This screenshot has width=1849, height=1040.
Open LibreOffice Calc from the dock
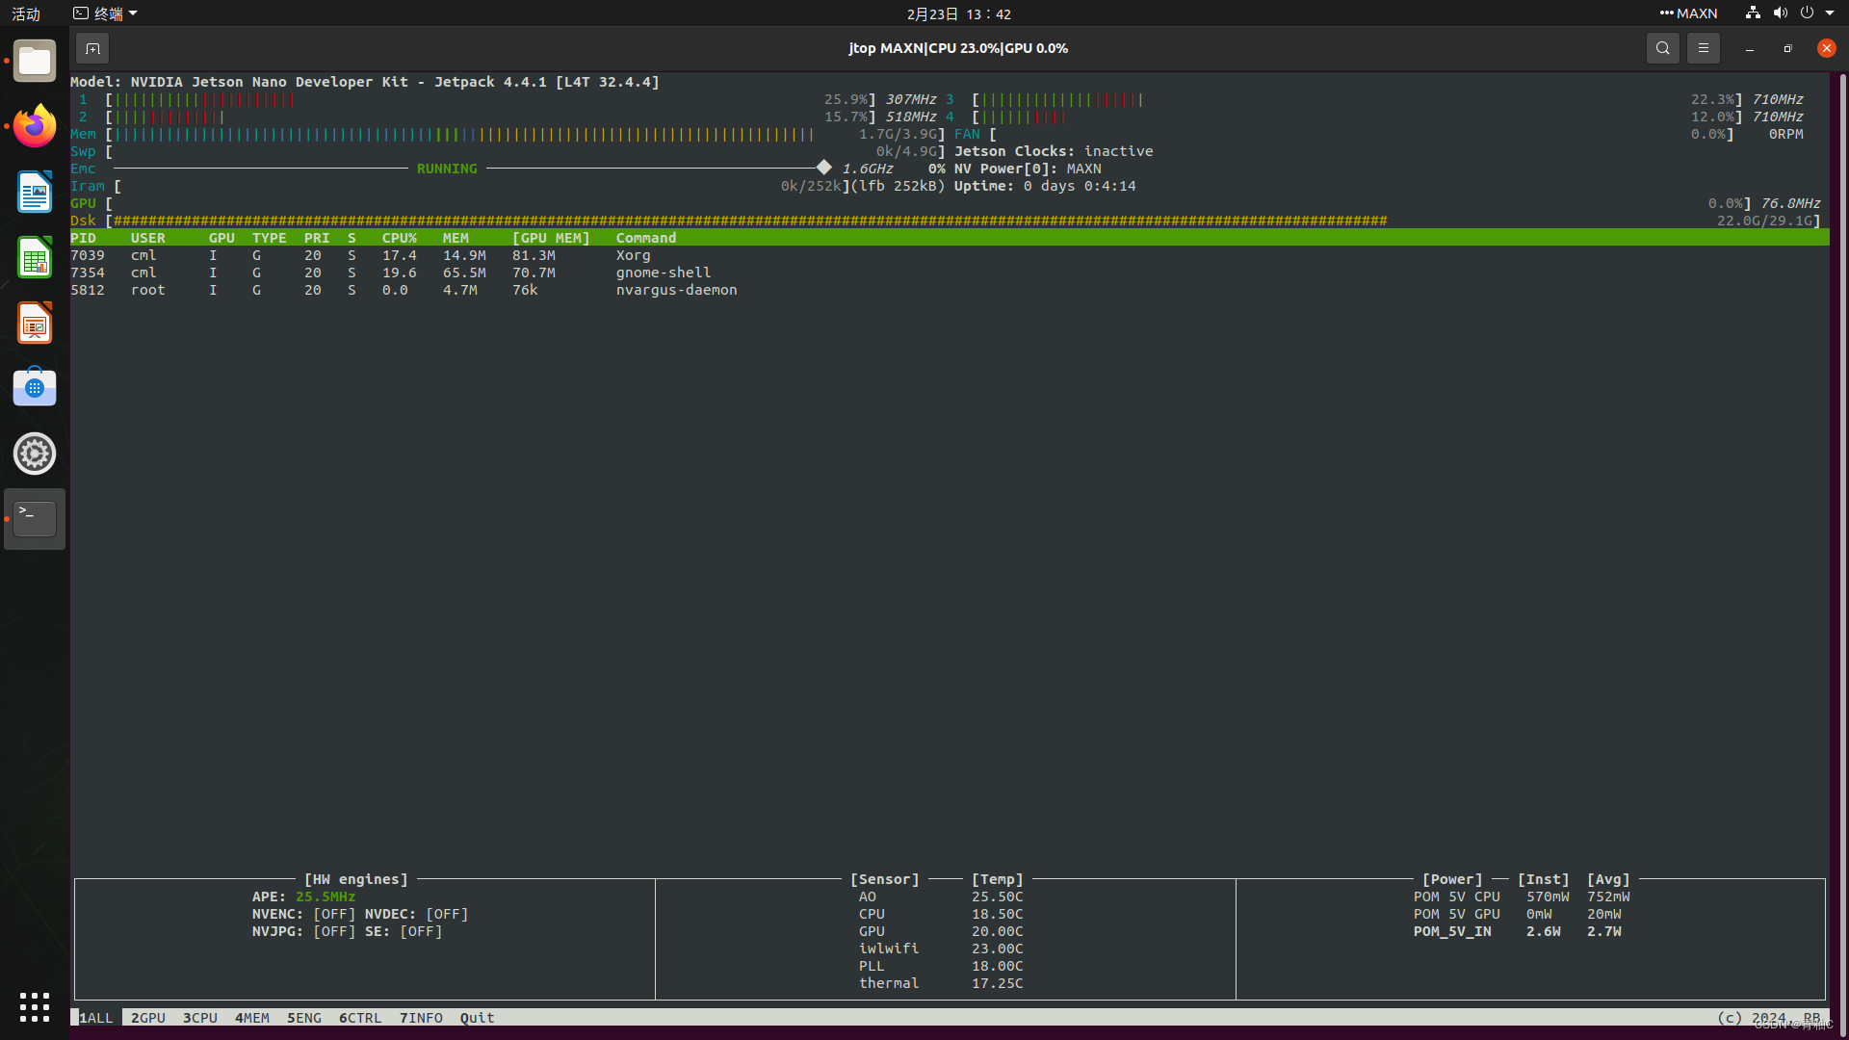click(x=35, y=257)
